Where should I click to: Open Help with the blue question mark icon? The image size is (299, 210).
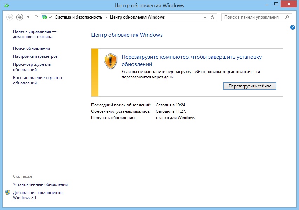tap(293, 27)
